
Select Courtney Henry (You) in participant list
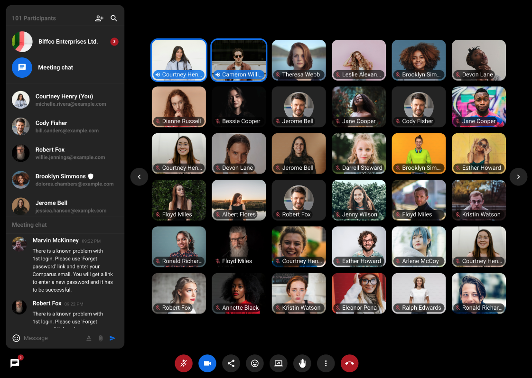coord(65,100)
